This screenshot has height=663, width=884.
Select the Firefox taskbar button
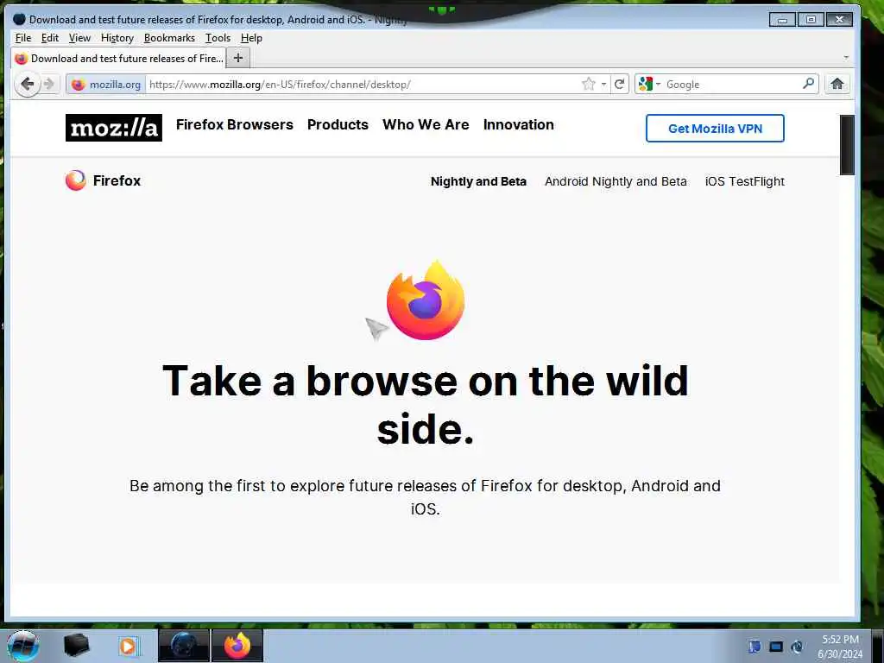click(237, 646)
